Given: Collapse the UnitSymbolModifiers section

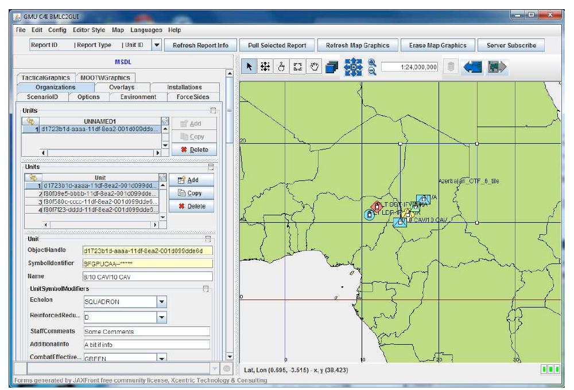Looking at the screenshot, I should [x=205, y=289].
